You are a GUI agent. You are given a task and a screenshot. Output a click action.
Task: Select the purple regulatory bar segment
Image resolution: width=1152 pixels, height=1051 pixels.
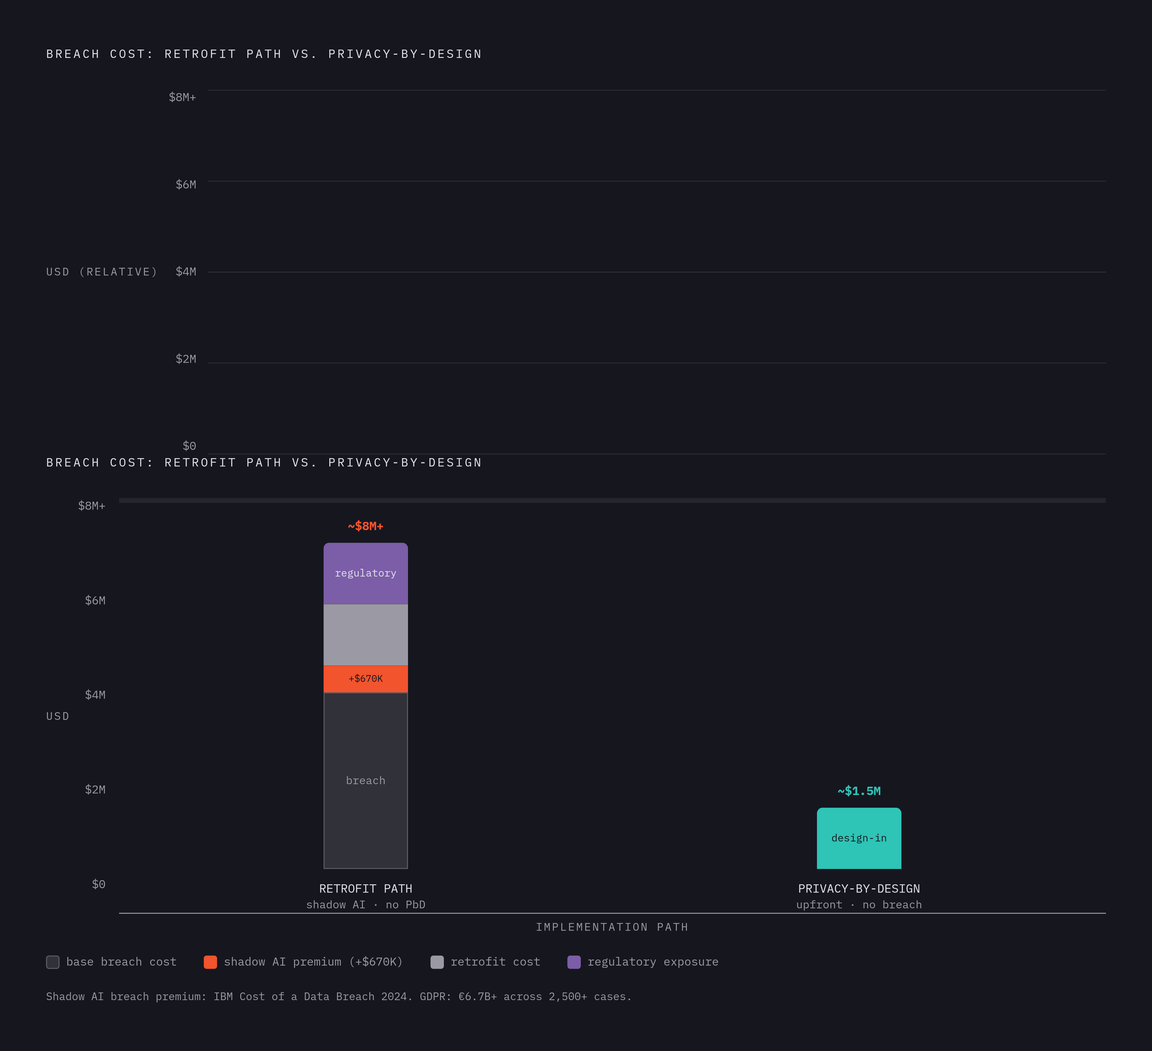tap(366, 573)
